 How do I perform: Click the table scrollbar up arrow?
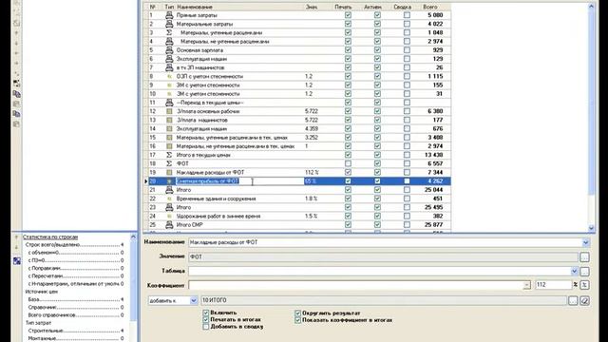click(x=591, y=7)
